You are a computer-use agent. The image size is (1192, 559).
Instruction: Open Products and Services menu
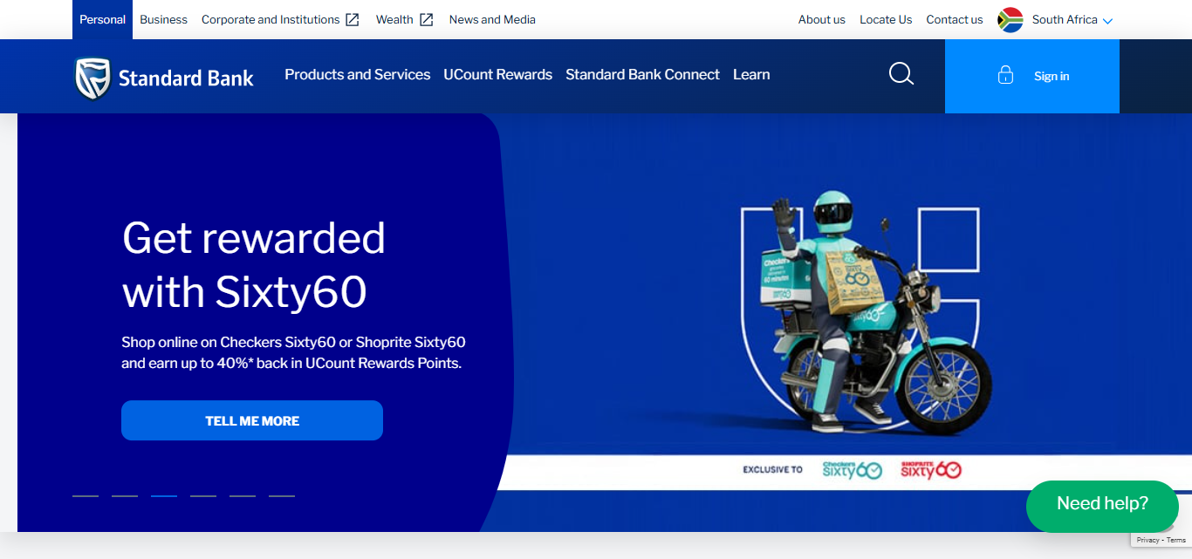point(358,75)
